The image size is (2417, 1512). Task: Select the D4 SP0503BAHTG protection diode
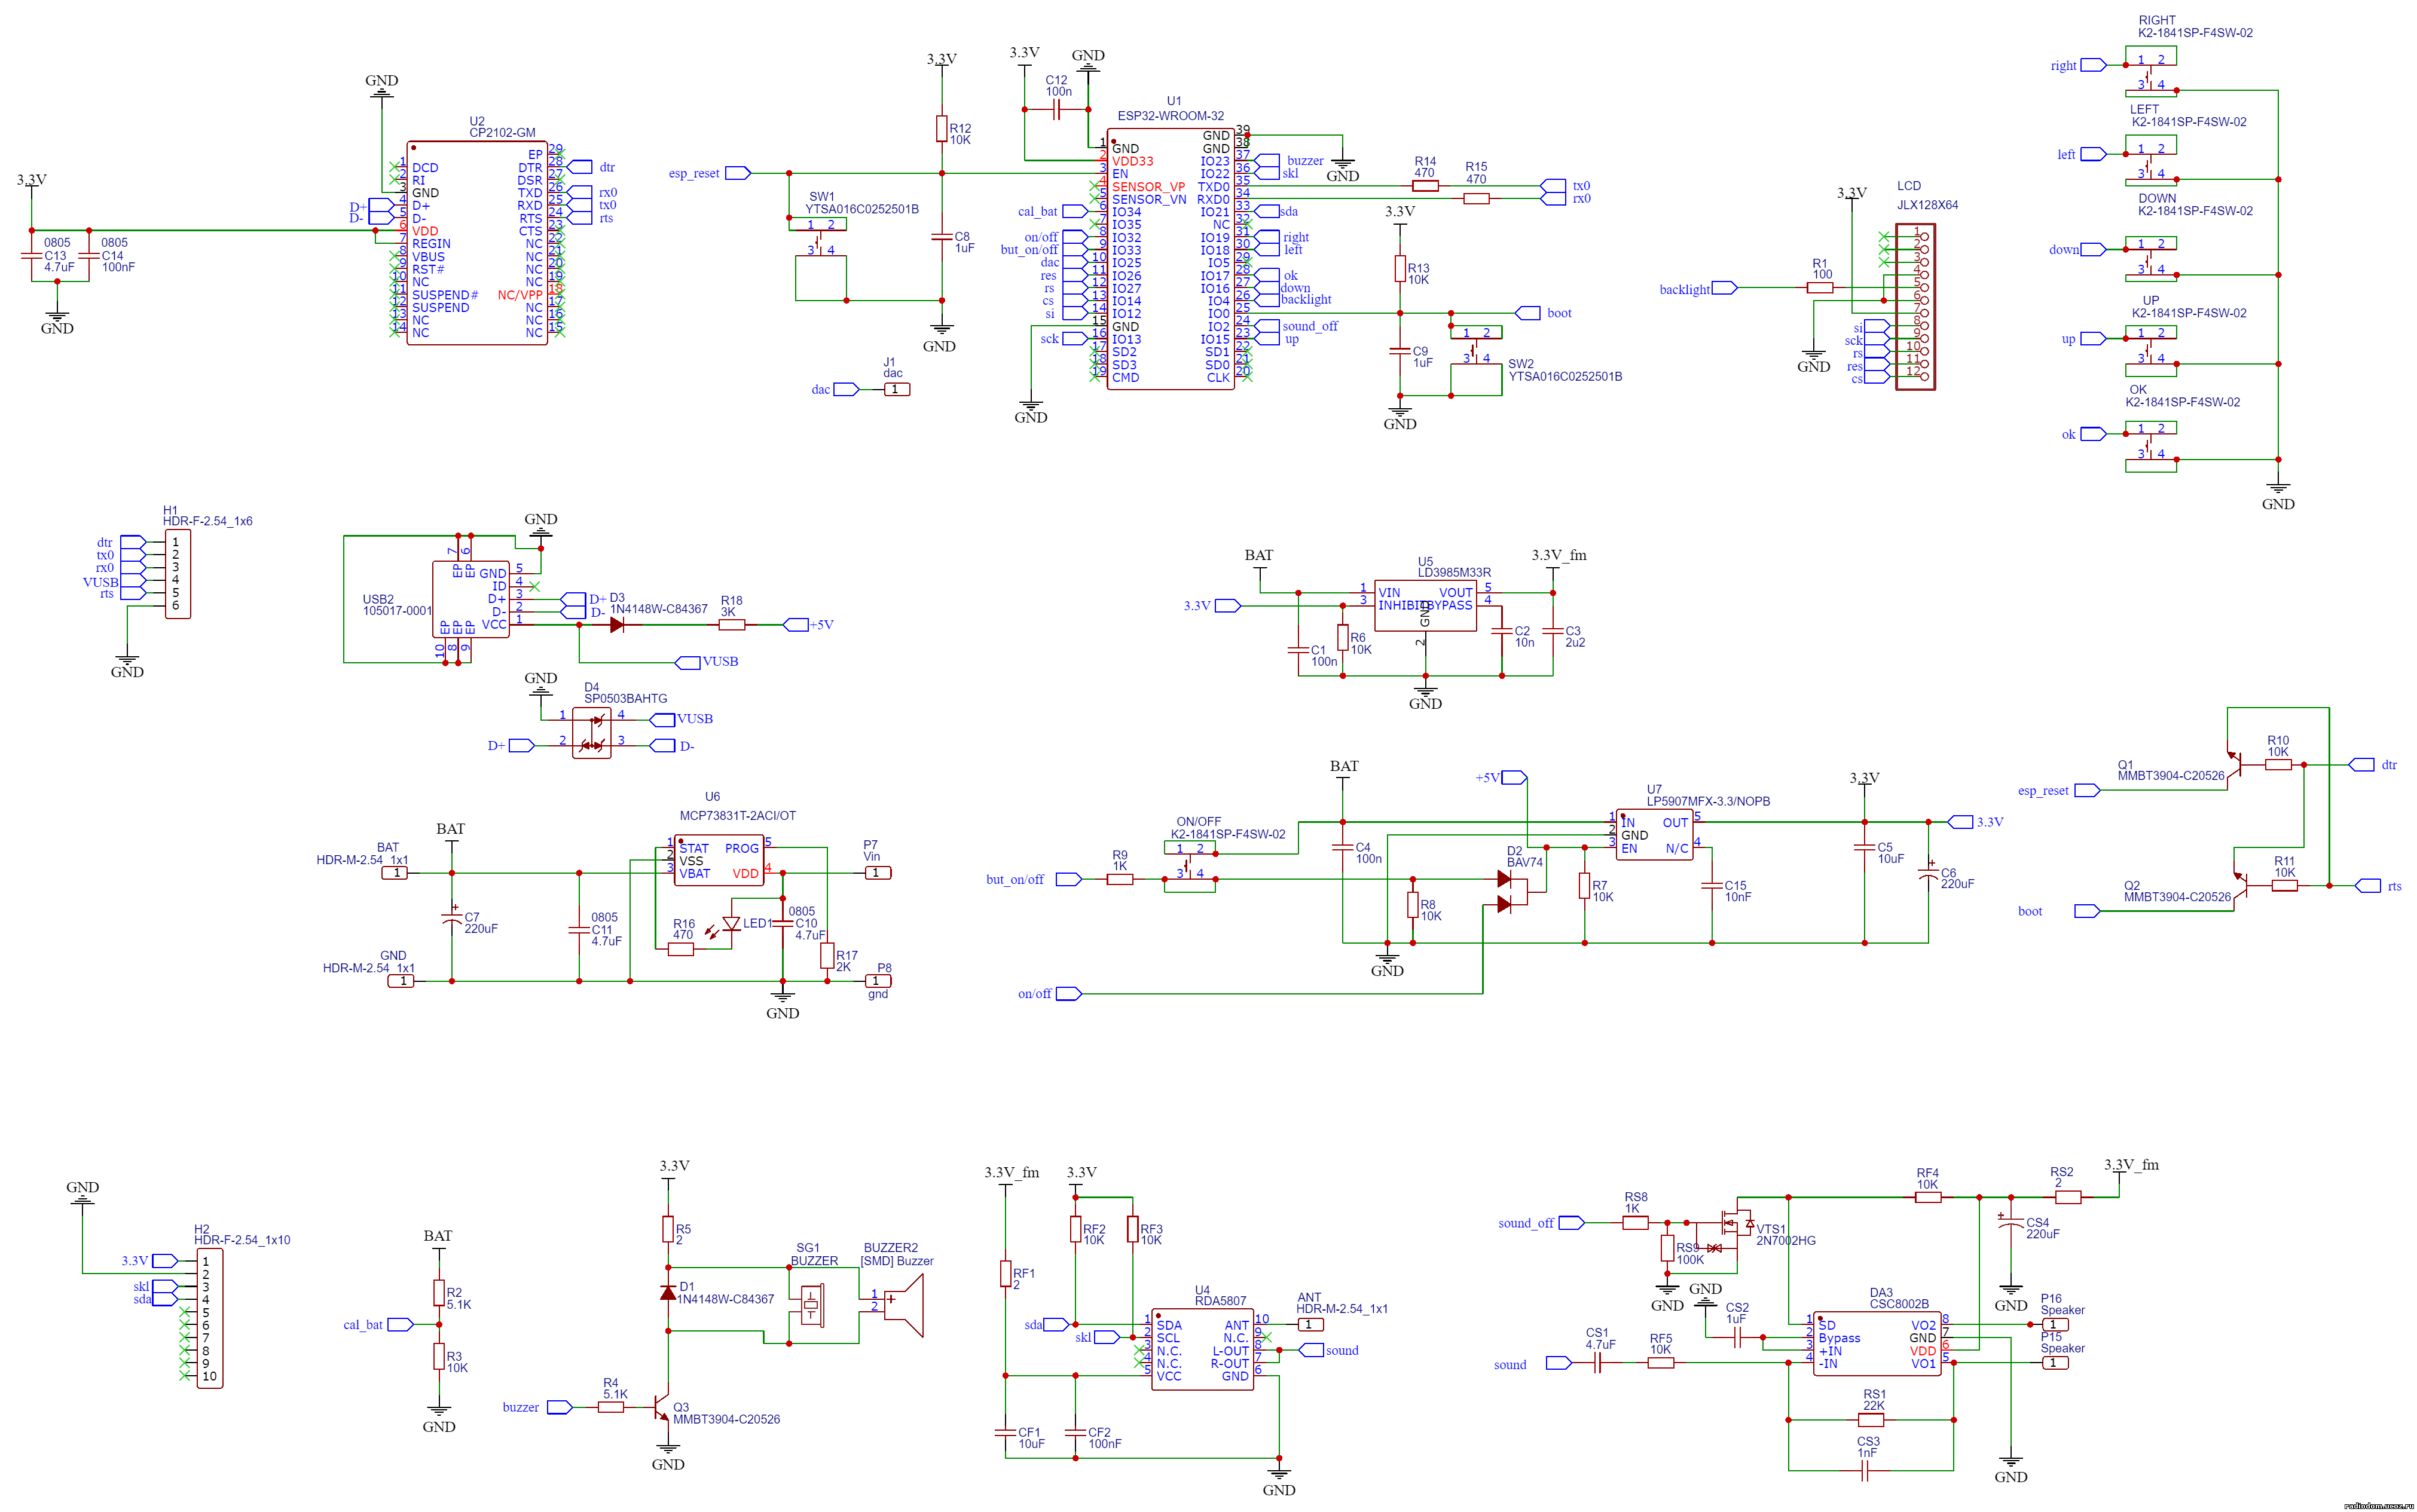coord(591,733)
